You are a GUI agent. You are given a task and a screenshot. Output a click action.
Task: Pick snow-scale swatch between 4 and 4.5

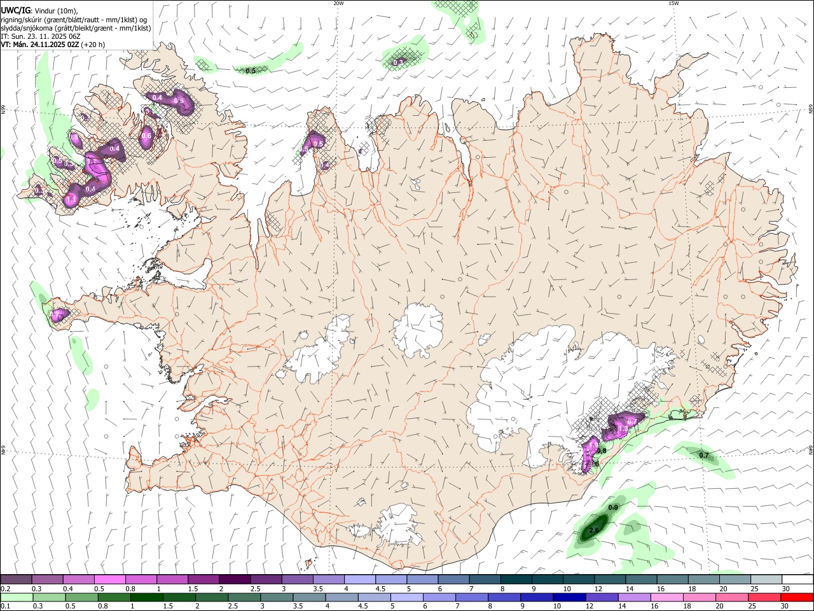click(359, 579)
